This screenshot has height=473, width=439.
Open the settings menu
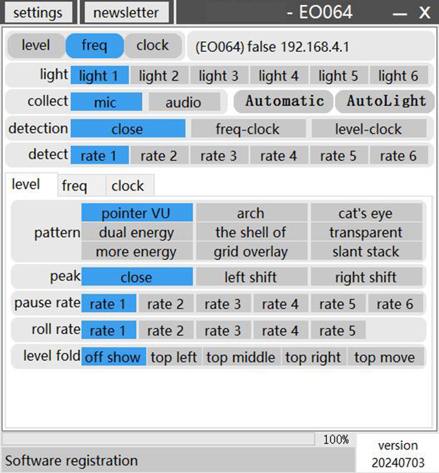tap(37, 12)
